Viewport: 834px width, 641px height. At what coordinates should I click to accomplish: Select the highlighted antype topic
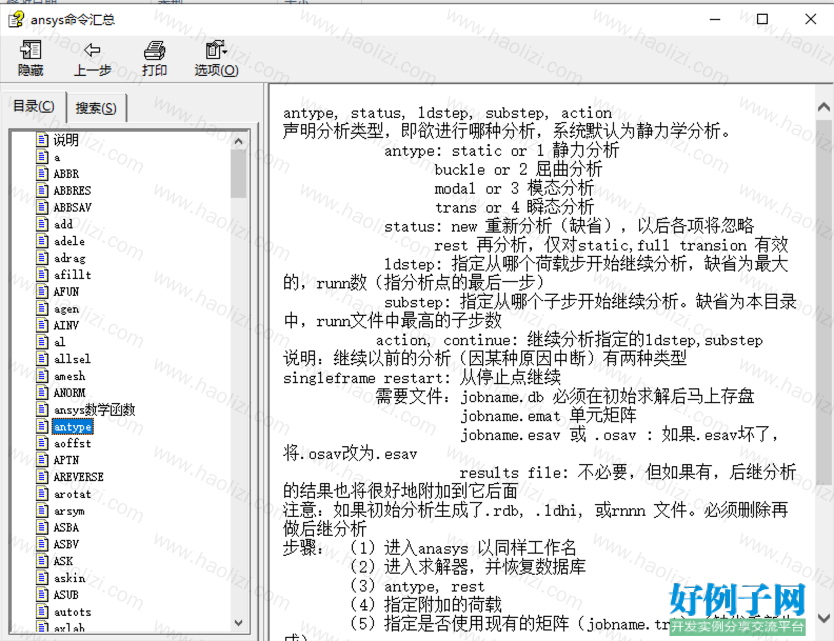73,426
